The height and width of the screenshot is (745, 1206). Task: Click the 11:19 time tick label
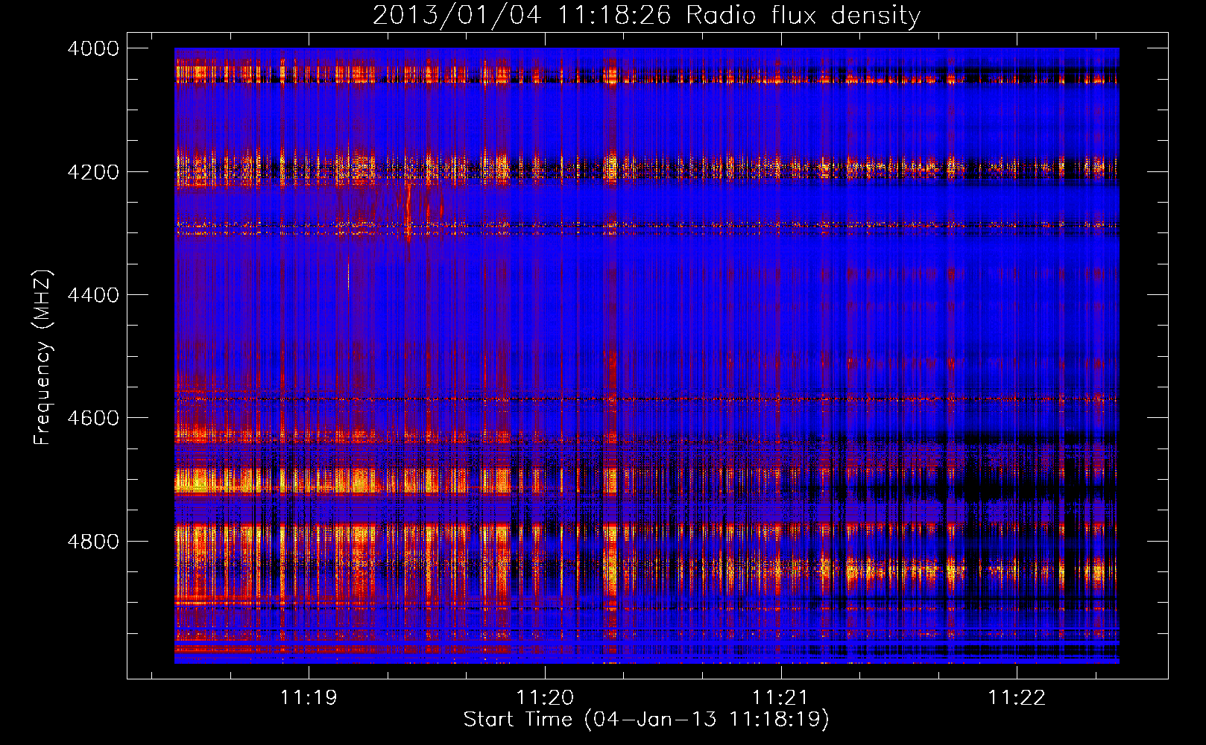coord(309,698)
